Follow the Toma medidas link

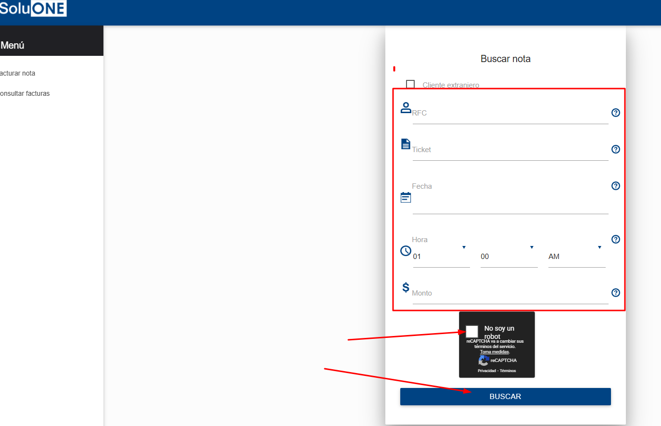[x=495, y=352]
